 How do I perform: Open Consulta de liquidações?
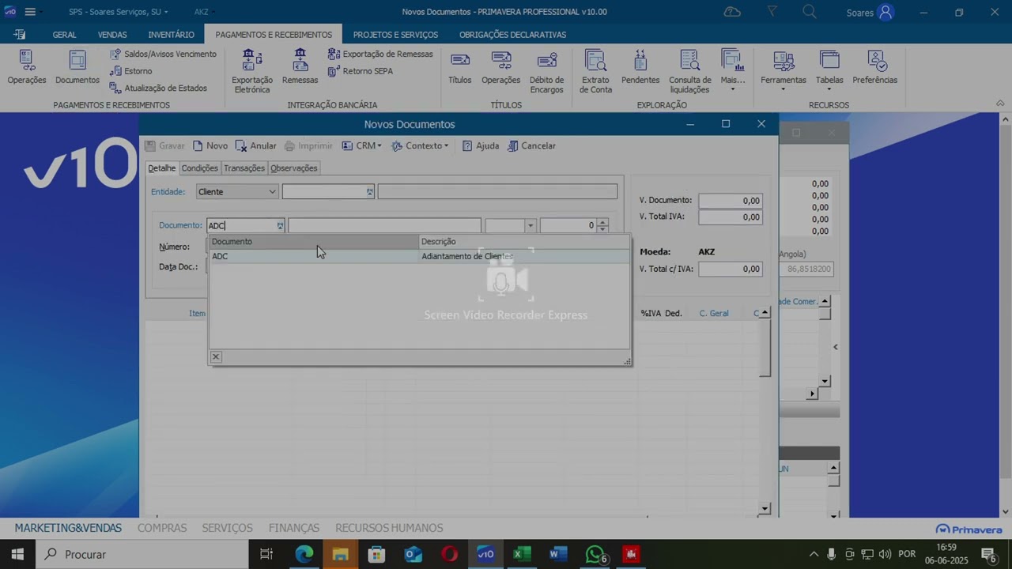(x=689, y=71)
